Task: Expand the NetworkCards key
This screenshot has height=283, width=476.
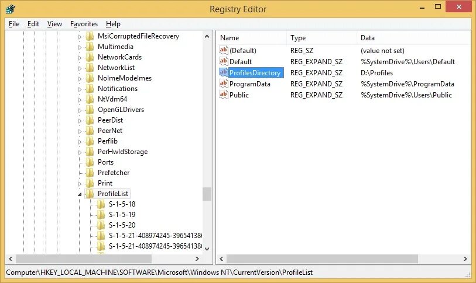Action: point(80,58)
